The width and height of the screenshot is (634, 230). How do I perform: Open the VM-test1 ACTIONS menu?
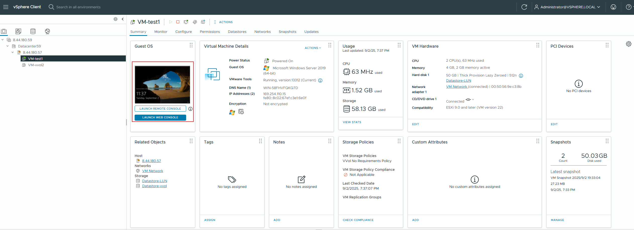pyautogui.click(x=223, y=22)
